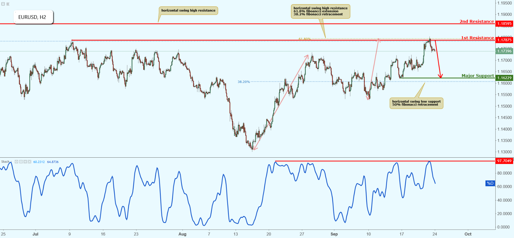Click the Jul date on time axis
The image size is (514, 238).
tap(35, 234)
